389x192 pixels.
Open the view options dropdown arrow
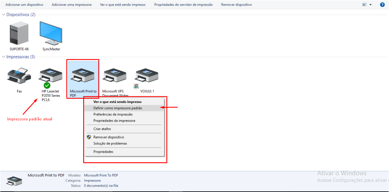click(x=370, y=5)
